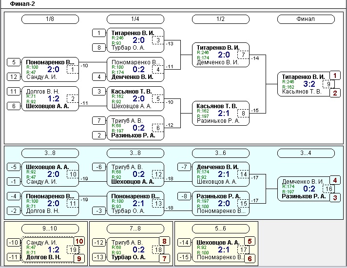The height and width of the screenshot is (268, 347).
Task: Click seed box 11 beside Долгов in 1/8
Action: tap(14, 92)
